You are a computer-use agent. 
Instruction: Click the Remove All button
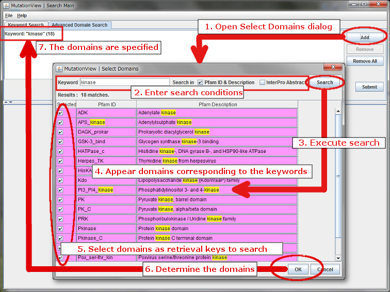365,61
